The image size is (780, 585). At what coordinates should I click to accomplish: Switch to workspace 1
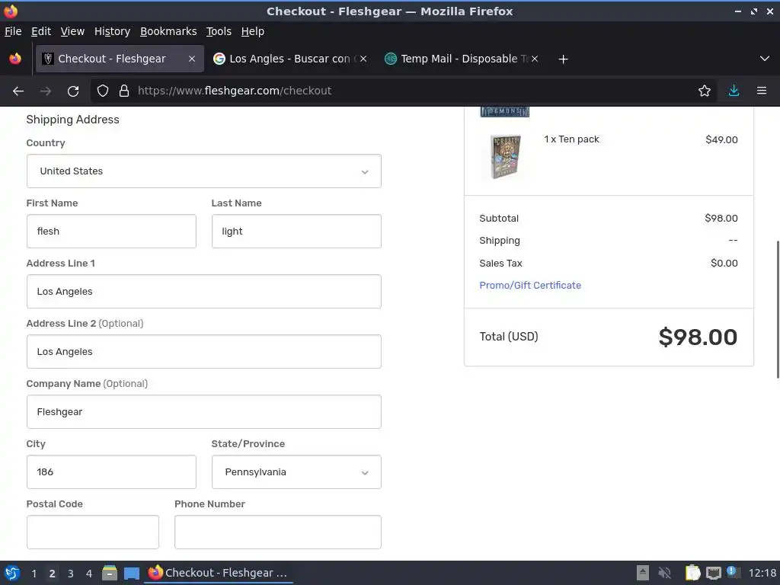(34, 574)
